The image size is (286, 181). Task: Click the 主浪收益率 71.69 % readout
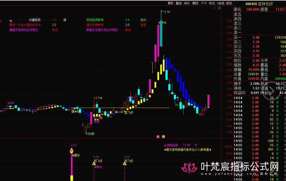[x=180, y=145]
